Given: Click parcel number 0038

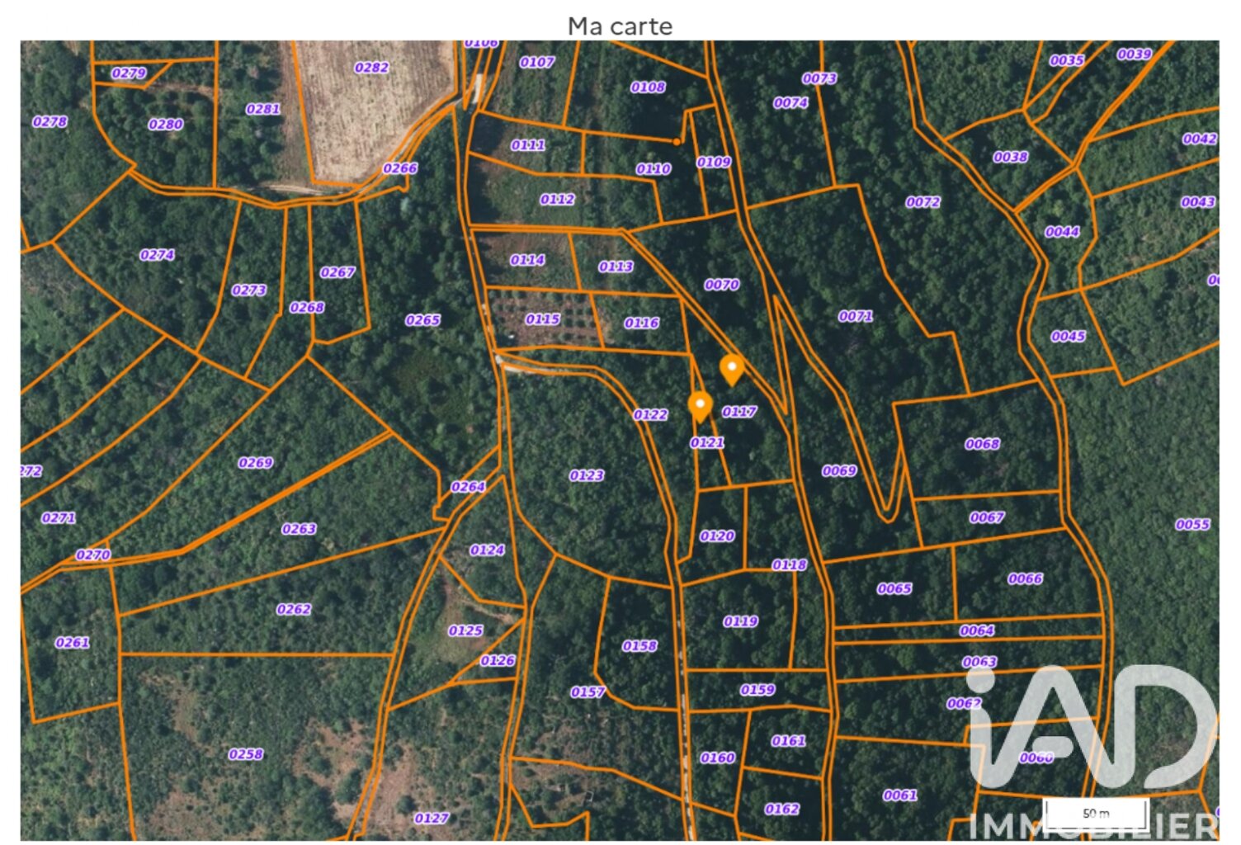Looking at the screenshot, I should (1010, 157).
